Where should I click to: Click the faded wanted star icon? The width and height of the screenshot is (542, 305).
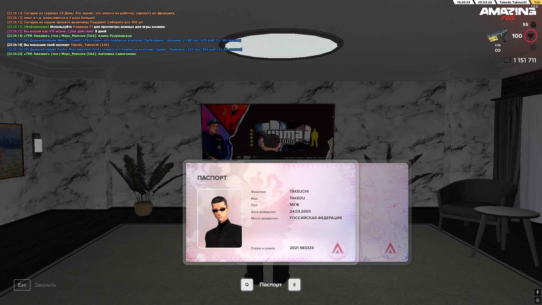(533, 47)
